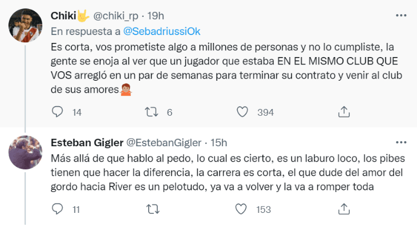Like Chiki's tweet with 394 likes
Viewport: 417px width, 227px height.
(242, 112)
